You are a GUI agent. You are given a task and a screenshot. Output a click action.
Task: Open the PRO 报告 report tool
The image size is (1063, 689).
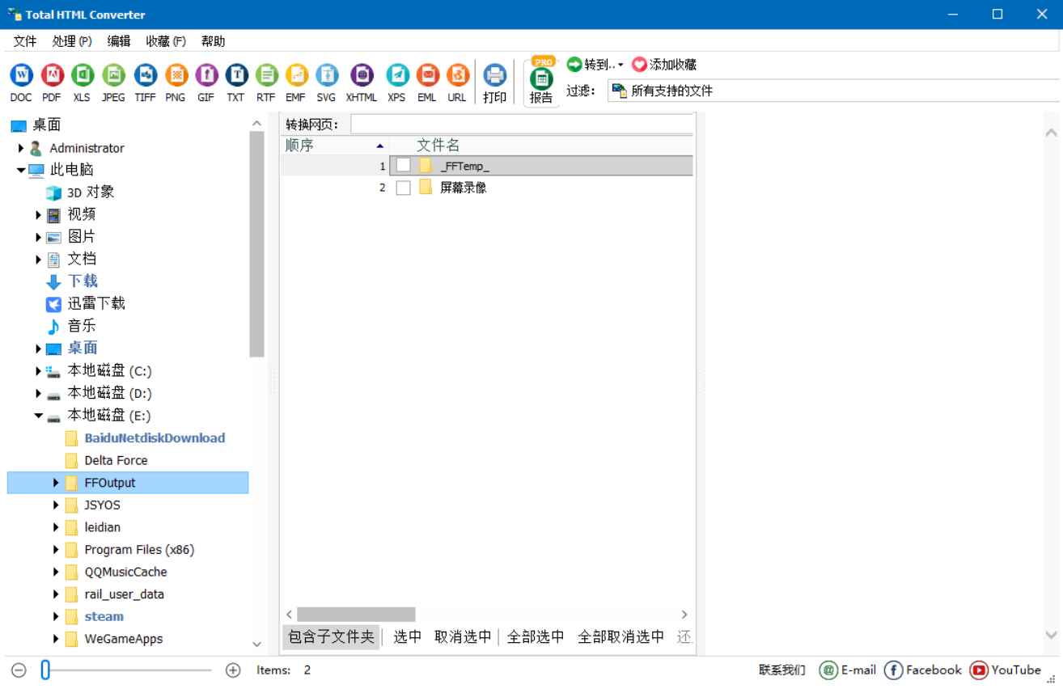[x=540, y=78]
